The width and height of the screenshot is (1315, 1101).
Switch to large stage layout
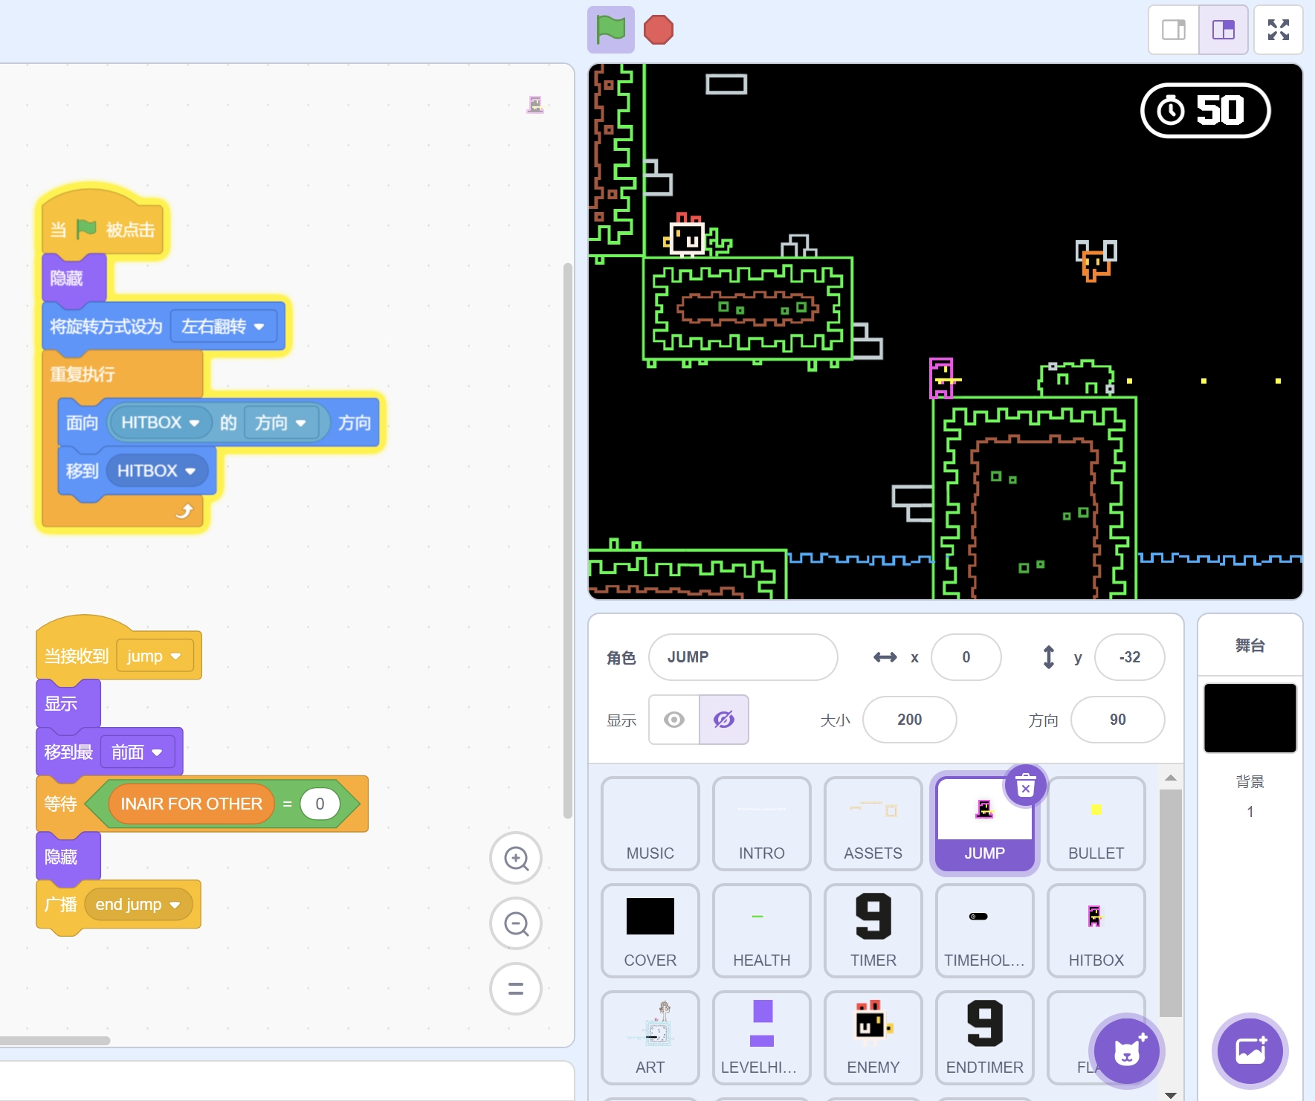[x=1224, y=30]
